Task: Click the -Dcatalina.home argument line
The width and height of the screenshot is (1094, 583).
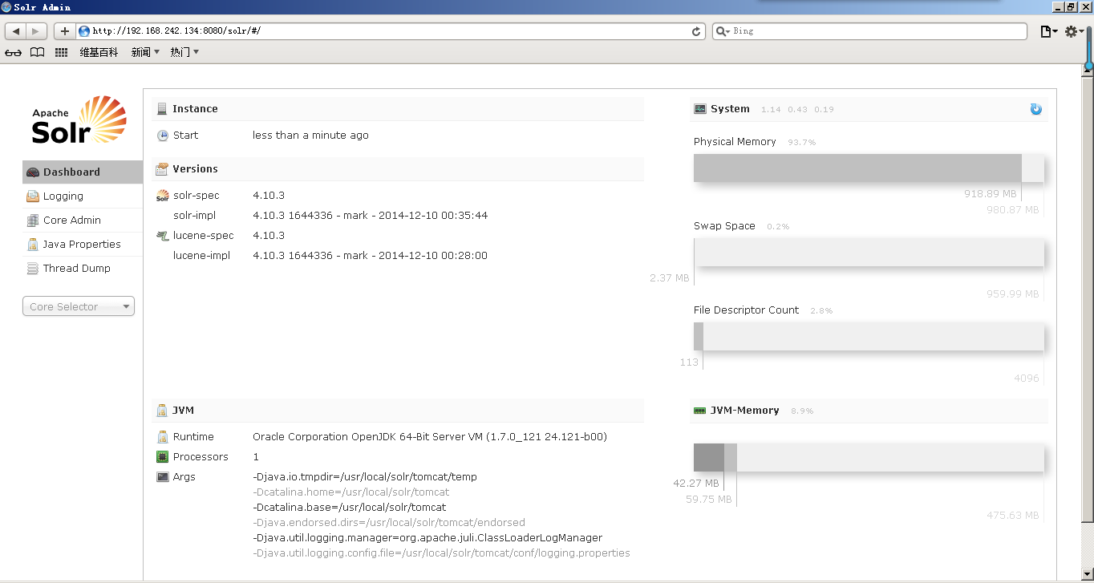Action: [x=350, y=492]
